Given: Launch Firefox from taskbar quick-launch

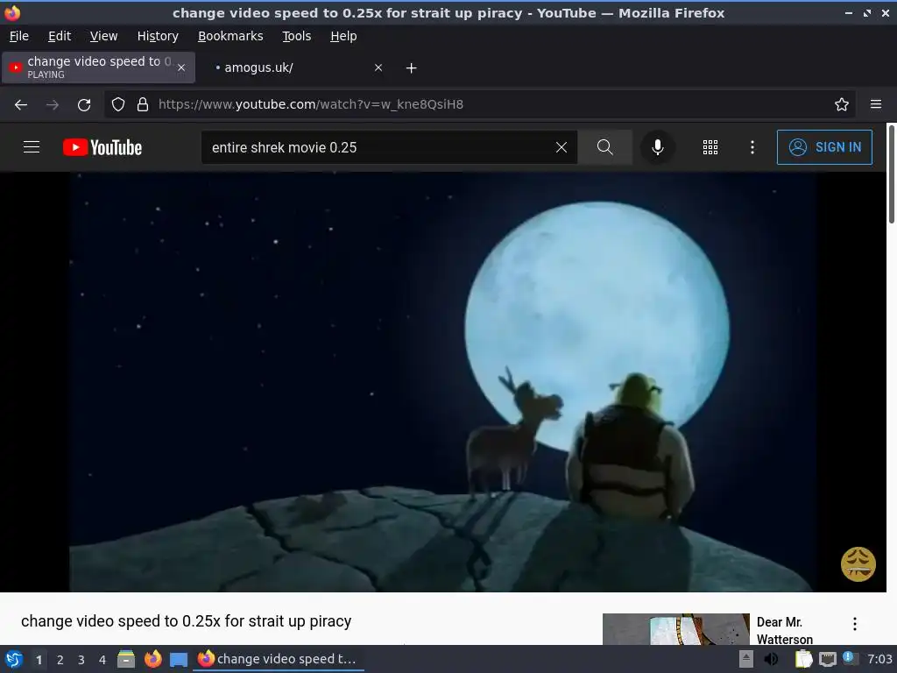Looking at the screenshot, I should click(x=152, y=659).
